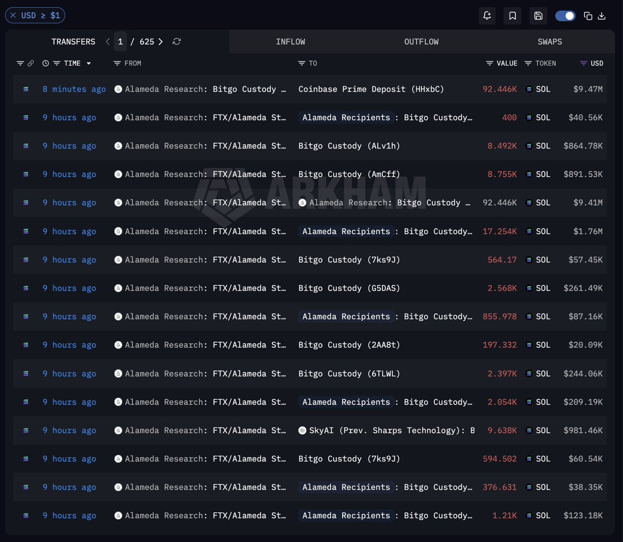623x542 pixels.
Task: Open the VALUE column filter
Action: coord(489,63)
